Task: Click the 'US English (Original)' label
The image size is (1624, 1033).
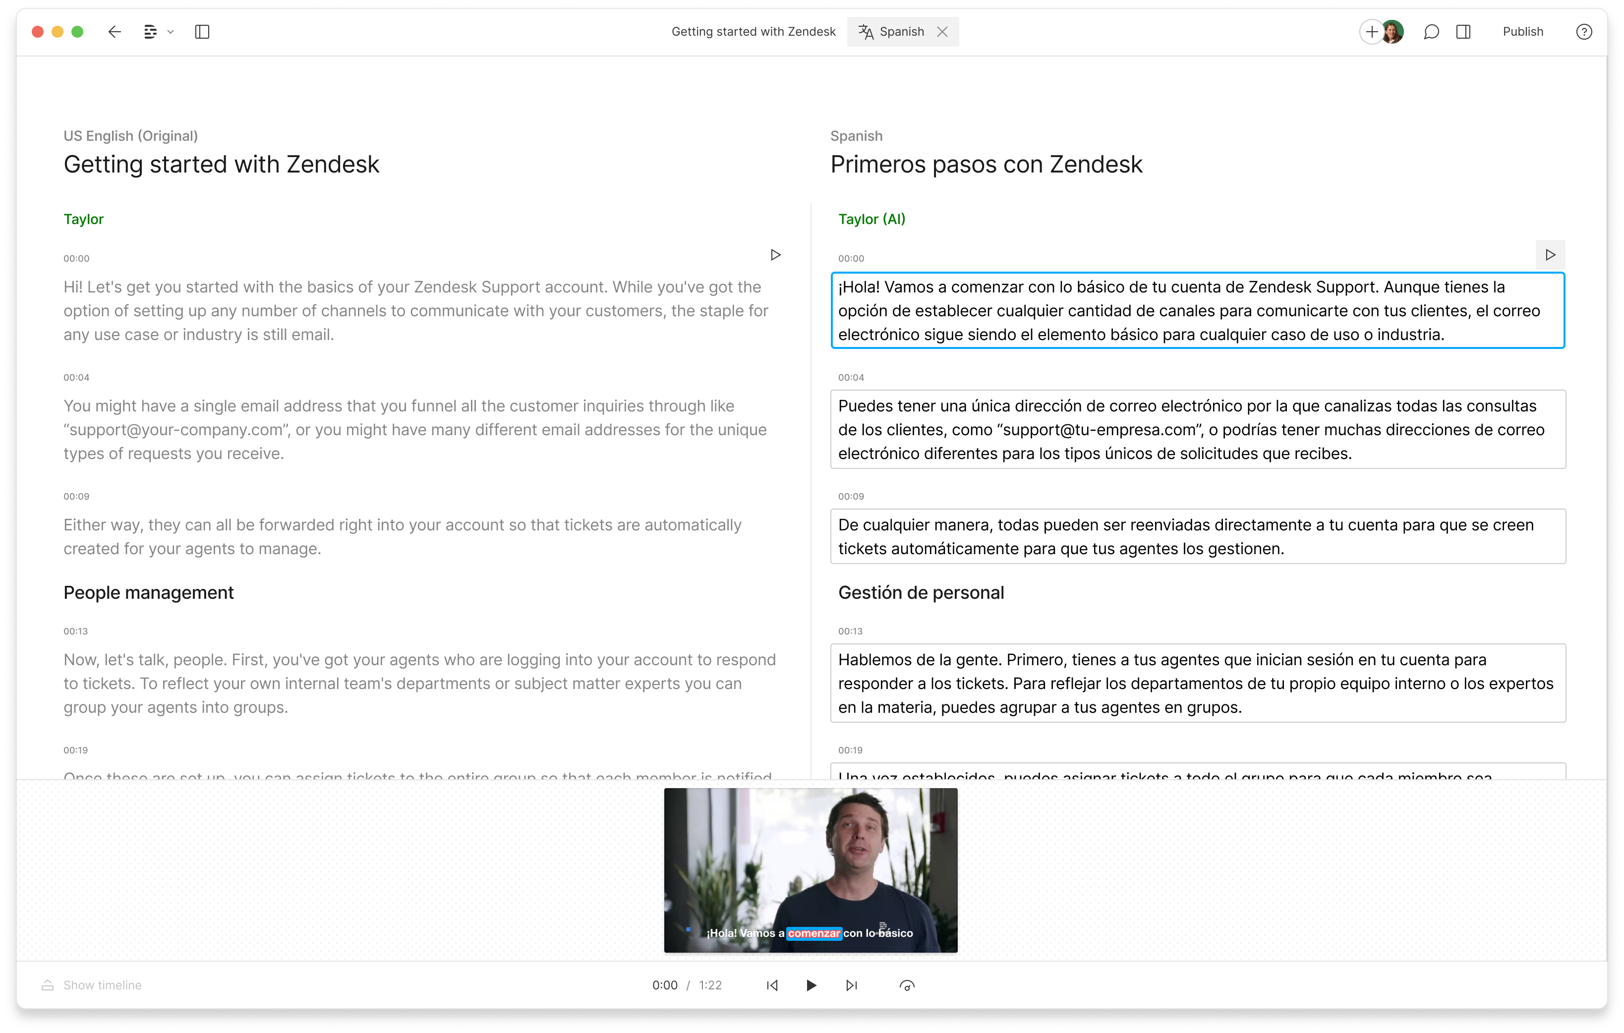Action: tap(131, 135)
